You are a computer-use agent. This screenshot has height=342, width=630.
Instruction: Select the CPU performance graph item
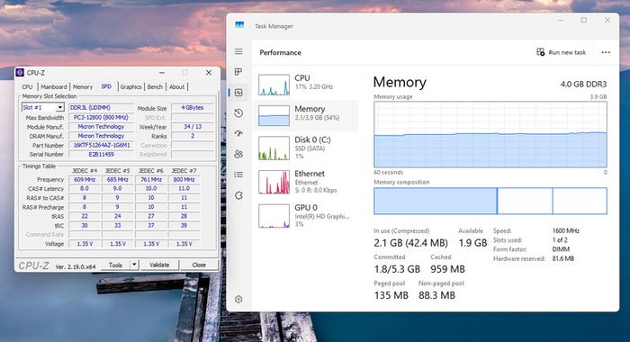(x=306, y=84)
